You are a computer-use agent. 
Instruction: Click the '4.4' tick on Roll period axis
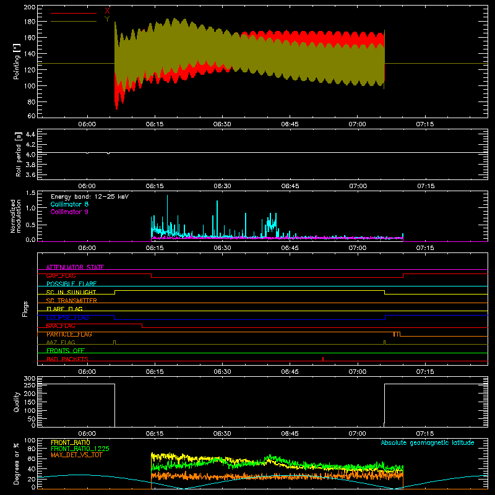click(30, 134)
